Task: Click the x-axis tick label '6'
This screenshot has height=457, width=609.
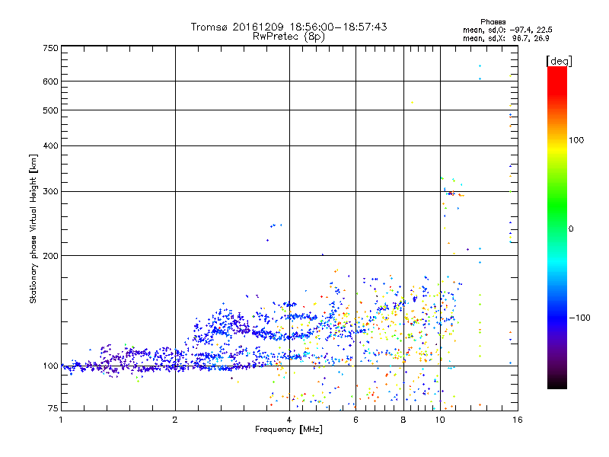Action: coord(356,420)
